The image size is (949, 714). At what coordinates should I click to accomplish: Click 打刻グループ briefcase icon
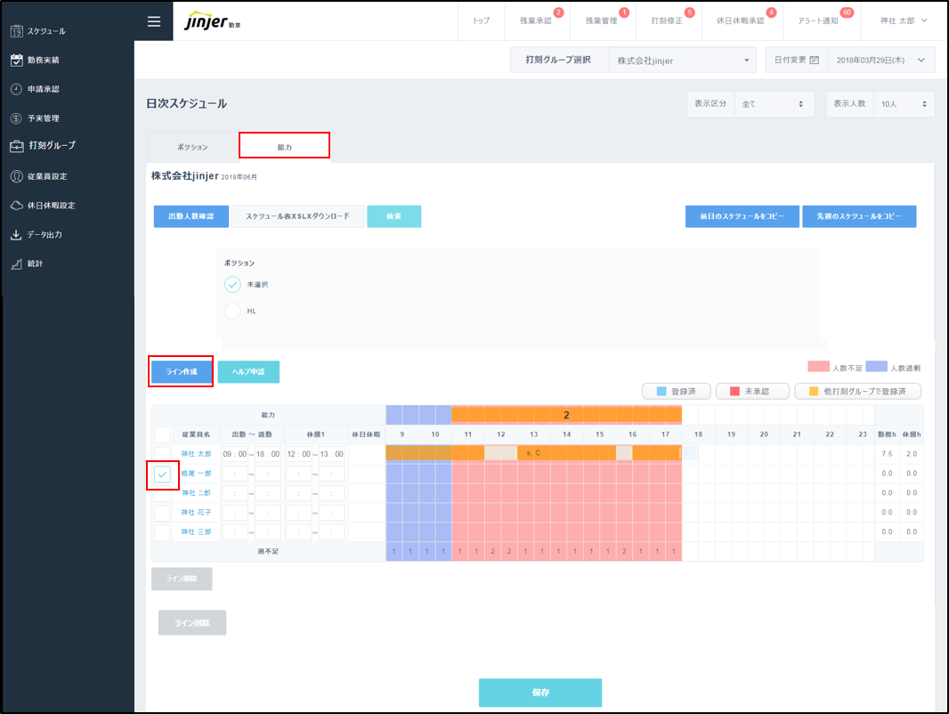(16, 146)
